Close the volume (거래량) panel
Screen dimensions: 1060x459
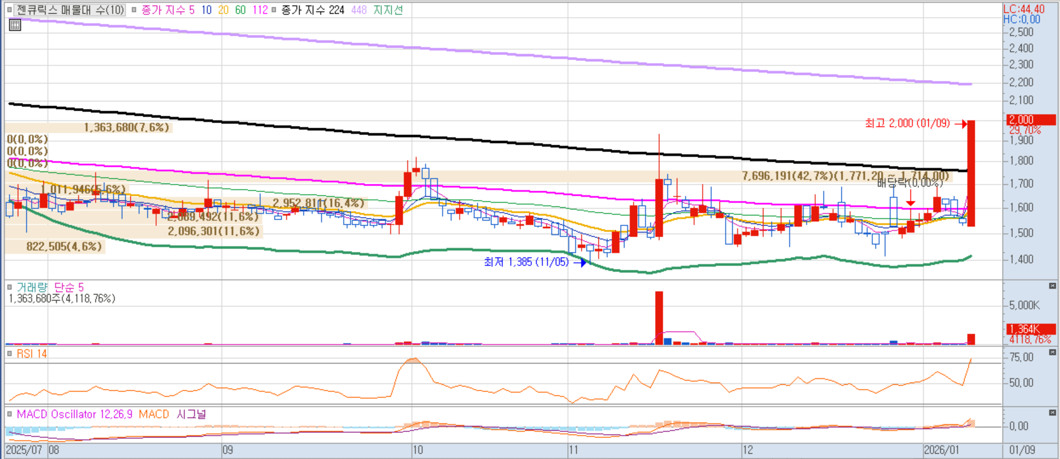(x=1053, y=286)
